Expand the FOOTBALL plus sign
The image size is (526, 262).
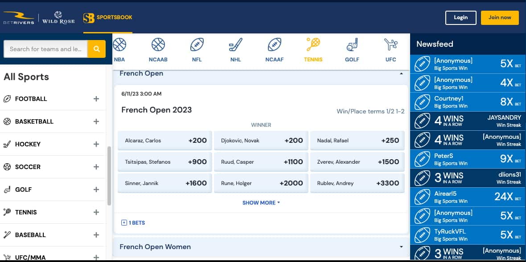click(x=96, y=99)
